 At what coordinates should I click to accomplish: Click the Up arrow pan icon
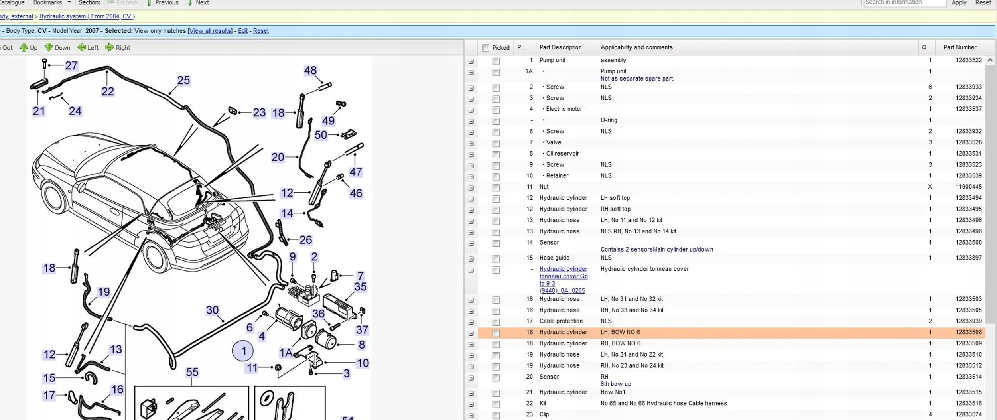coord(24,47)
